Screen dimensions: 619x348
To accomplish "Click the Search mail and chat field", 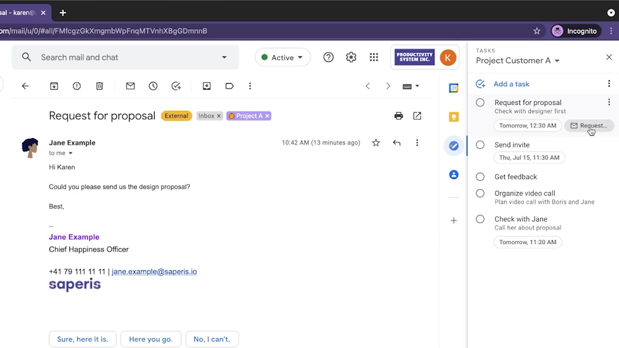I will click(129, 57).
